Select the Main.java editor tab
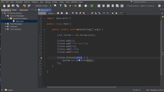The image size is (164, 92). click(x=44, y=10)
